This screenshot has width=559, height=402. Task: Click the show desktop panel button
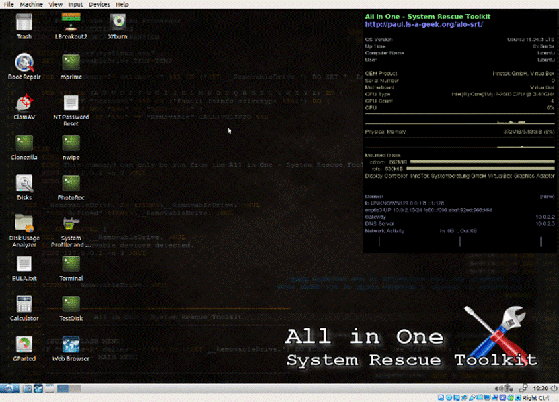(50, 389)
